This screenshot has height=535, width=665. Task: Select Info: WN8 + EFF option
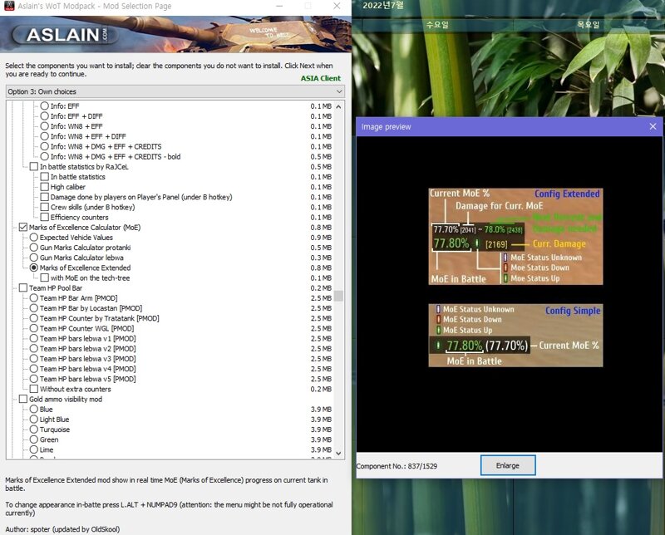coord(45,126)
